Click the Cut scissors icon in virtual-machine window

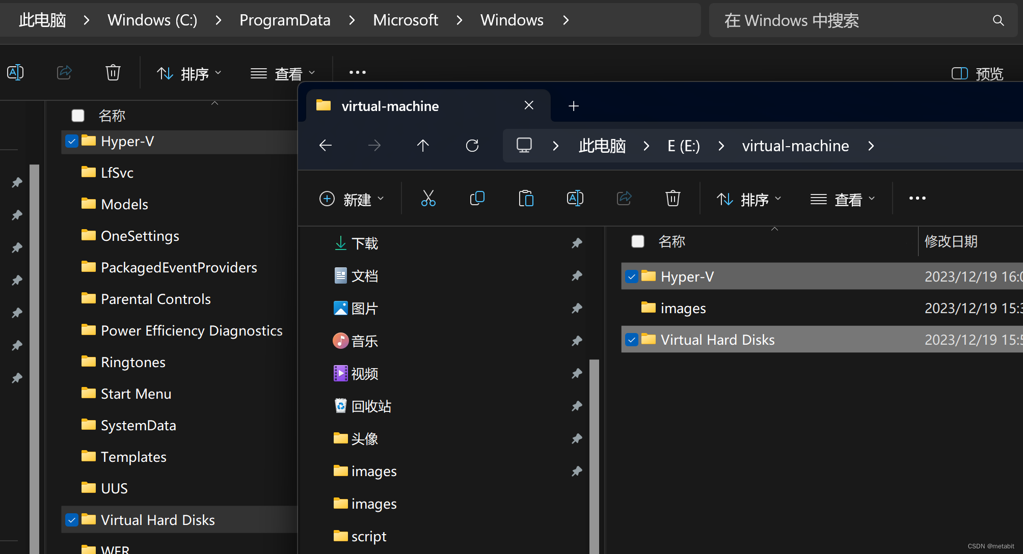point(428,199)
